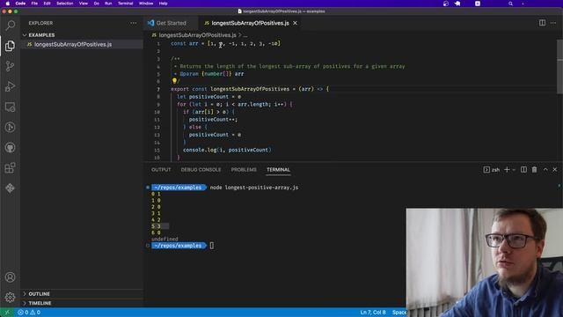Open the Edit menu
This screenshot has width=563, height=317.
pyautogui.click(x=47, y=4)
